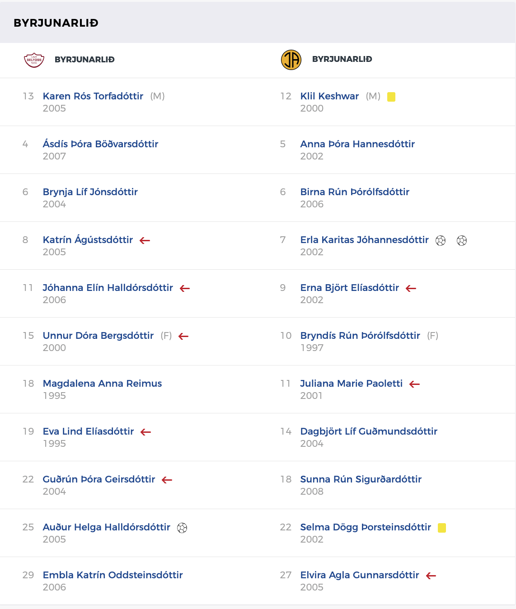Open Bryndís Rún Þórólfsdóttir's player page
516x609 pixels.
tap(360, 336)
